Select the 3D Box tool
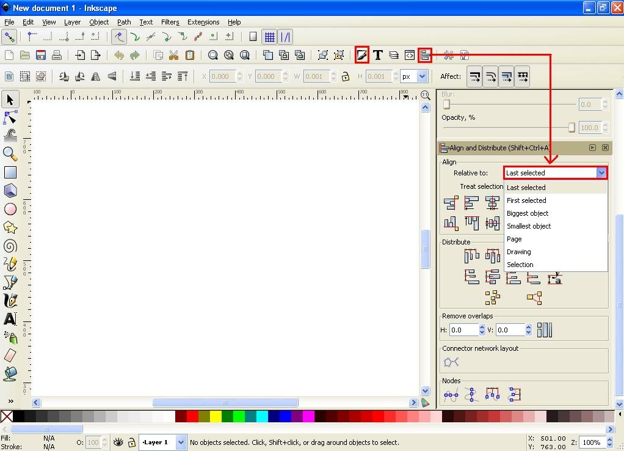This screenshot has width=624, height=451. (x=10, y=191)
